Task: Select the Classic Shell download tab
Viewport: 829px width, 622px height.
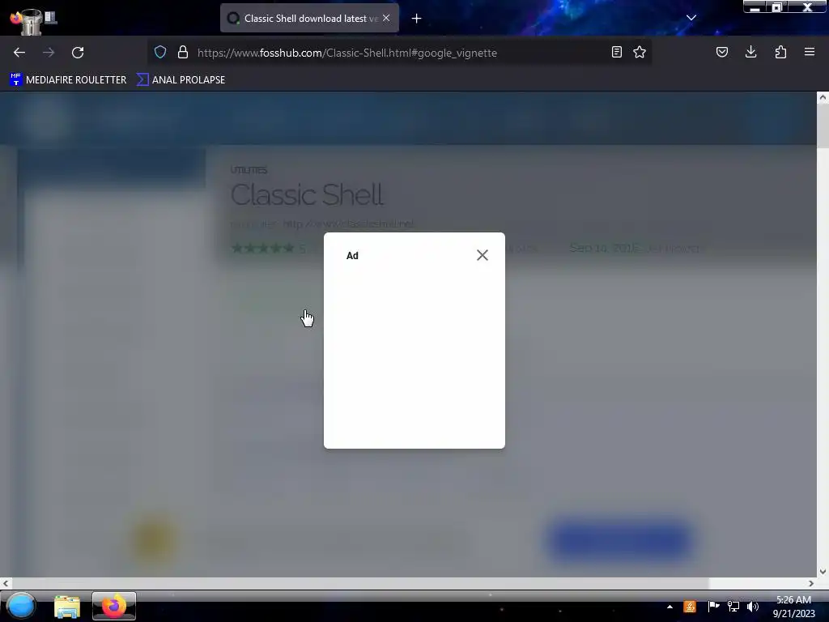Action: [310, 19]
